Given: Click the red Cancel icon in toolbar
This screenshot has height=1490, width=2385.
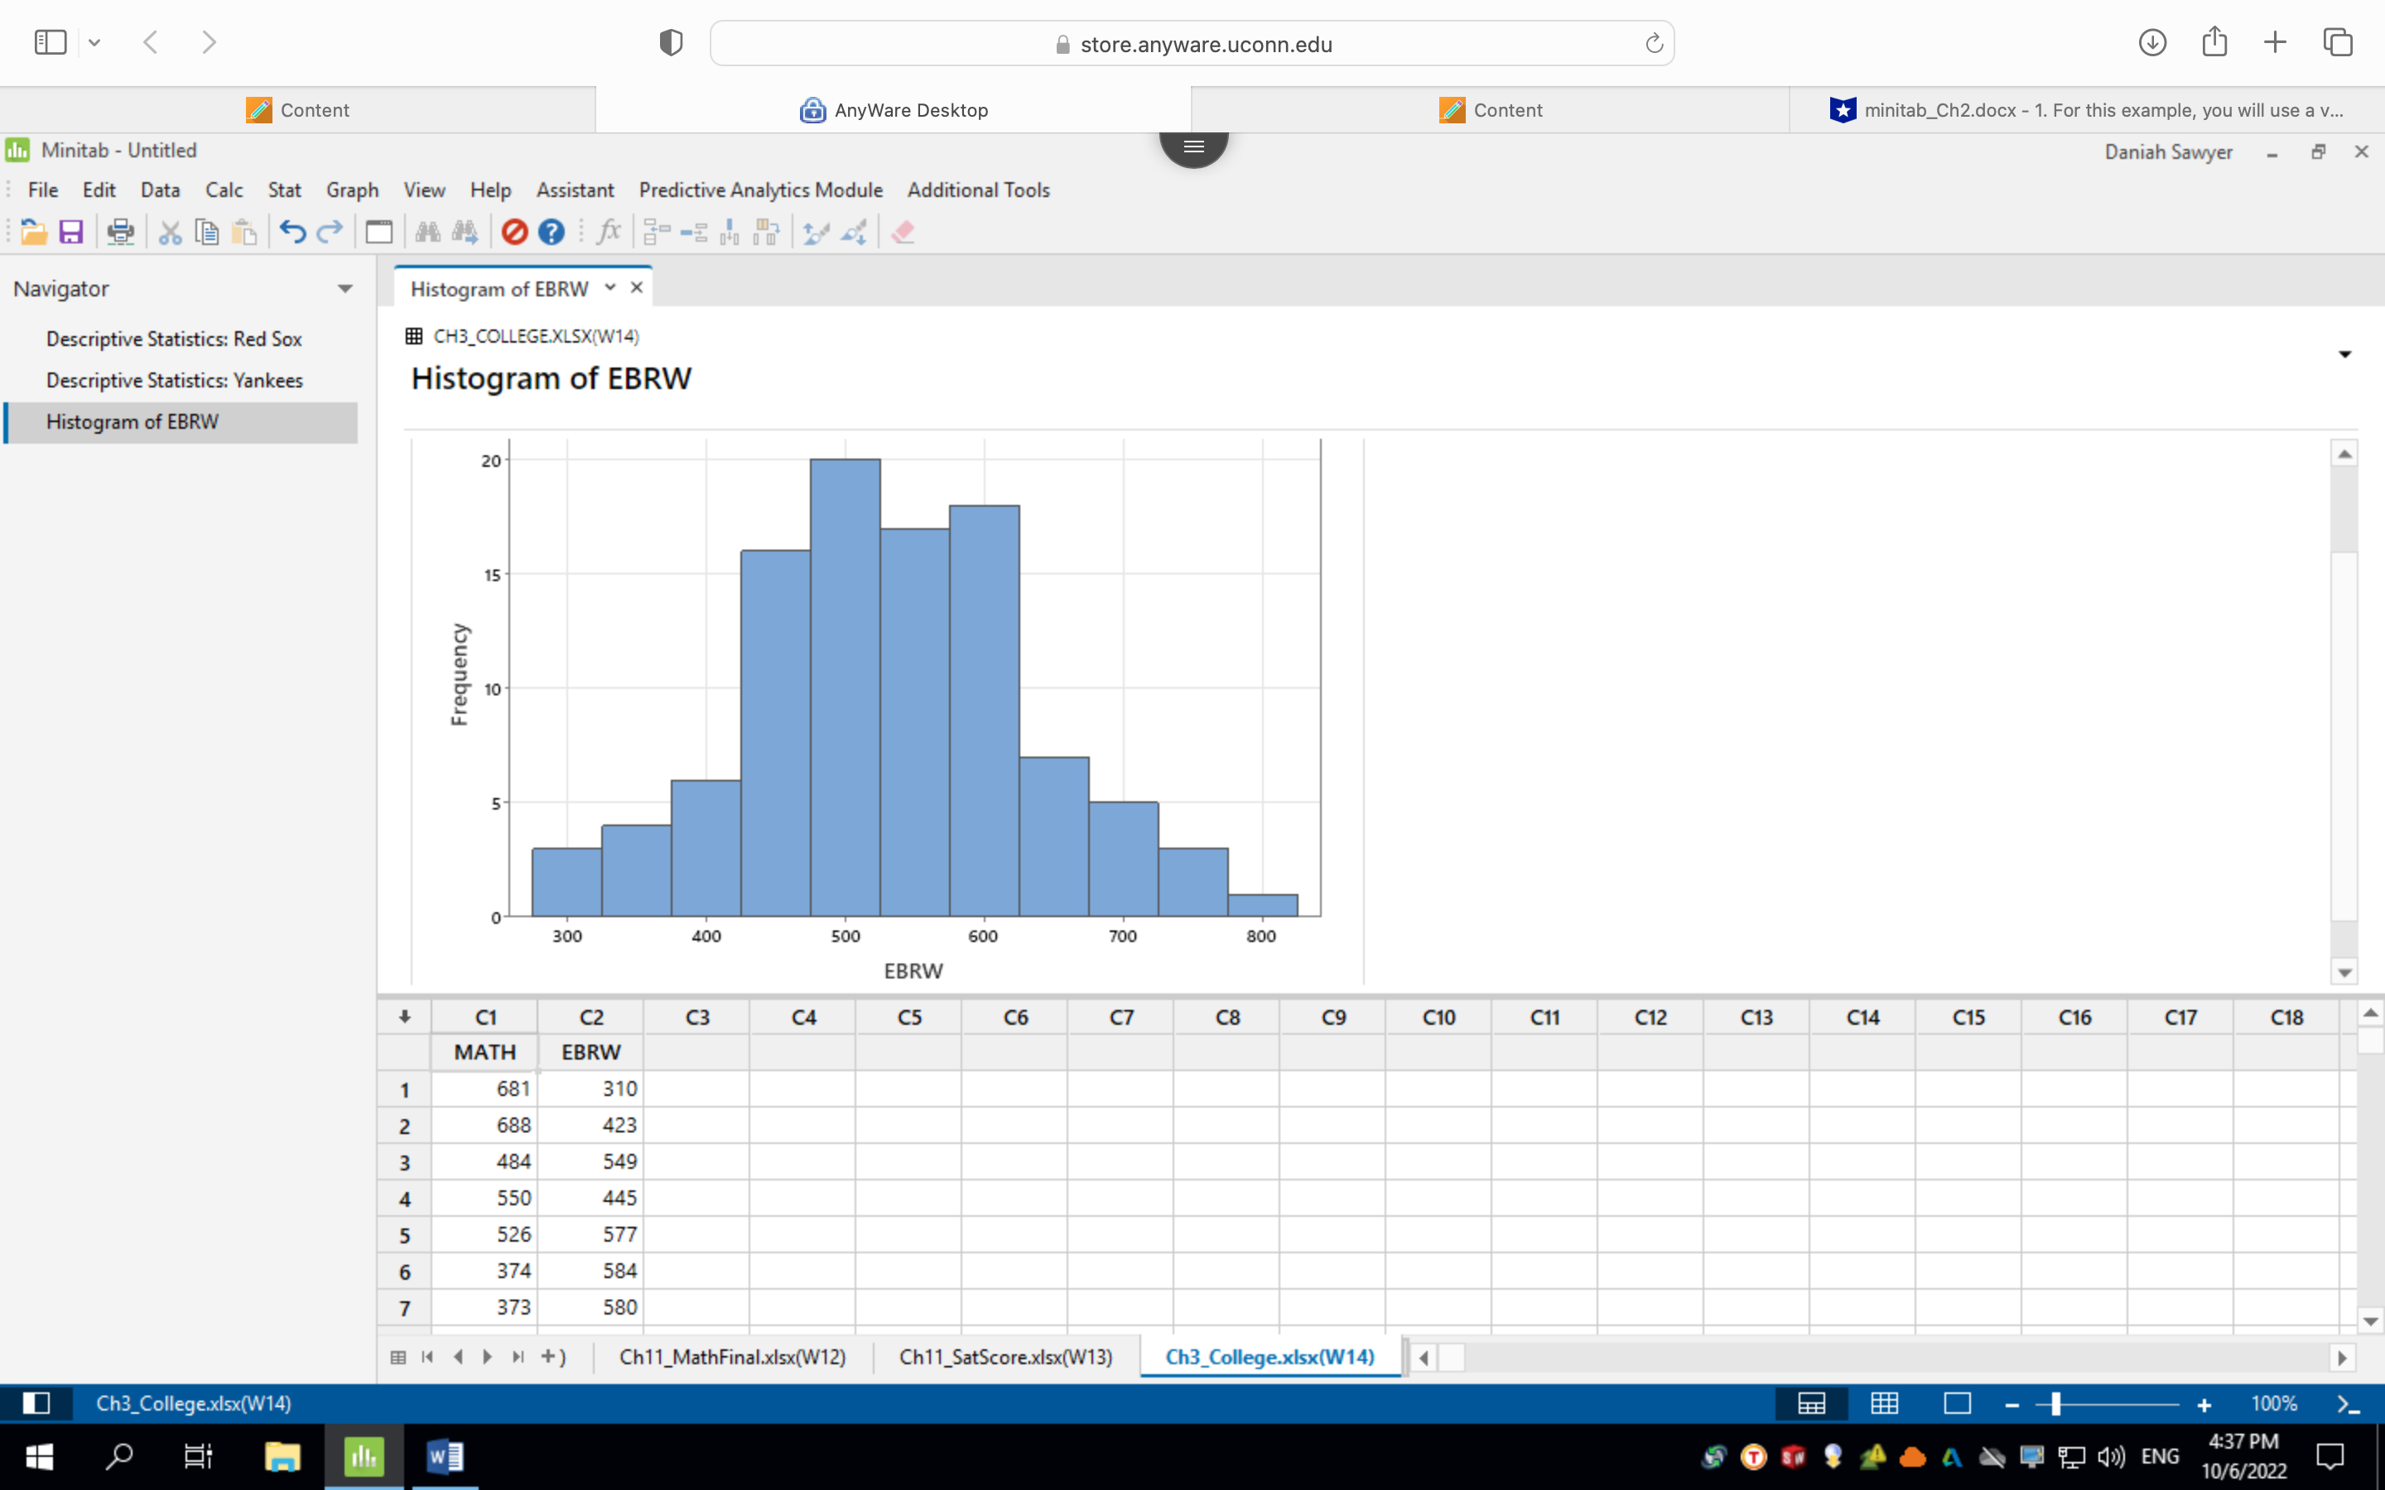Looking at the screenshot, I should 514,232.
